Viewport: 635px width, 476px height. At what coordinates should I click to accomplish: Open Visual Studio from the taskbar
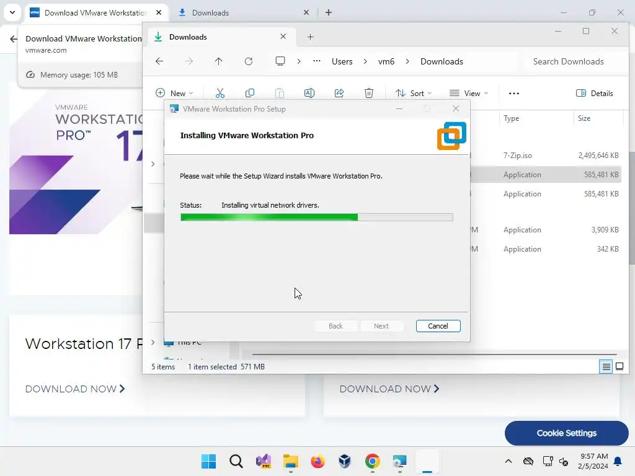pos(263,461)
